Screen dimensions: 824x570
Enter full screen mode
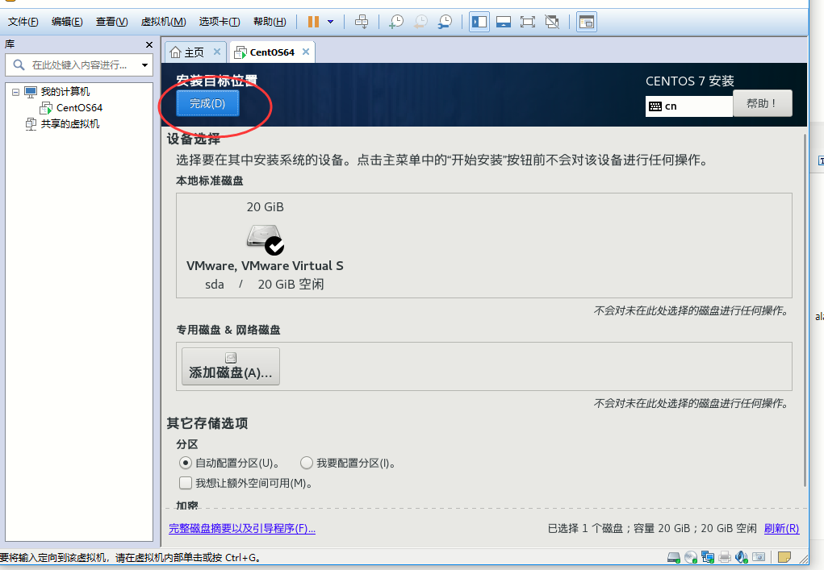pyautogui.click(x=528, y=22)
